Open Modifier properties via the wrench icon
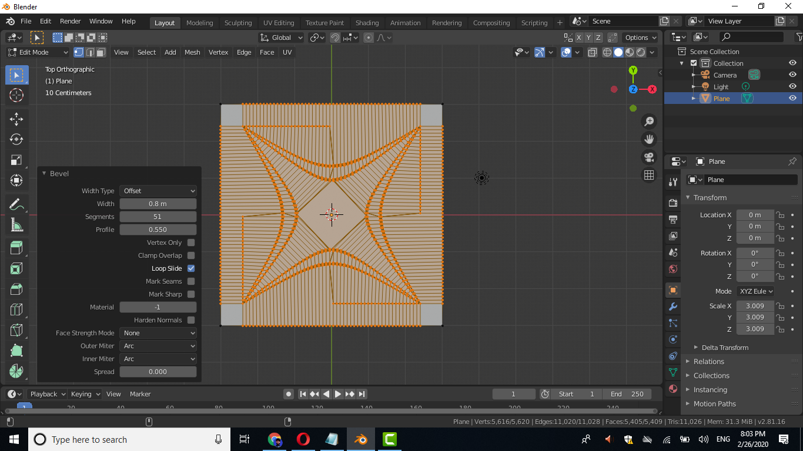 pos(672,306)
